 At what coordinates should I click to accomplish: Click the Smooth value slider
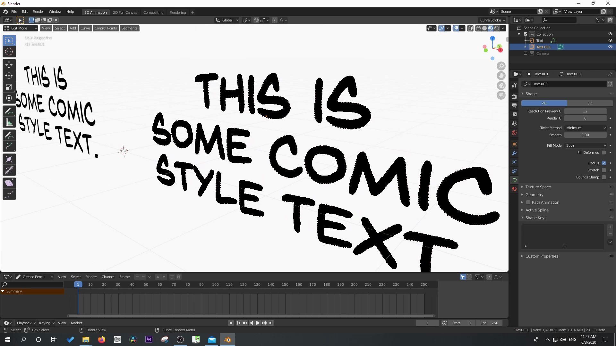coord(585,135)
